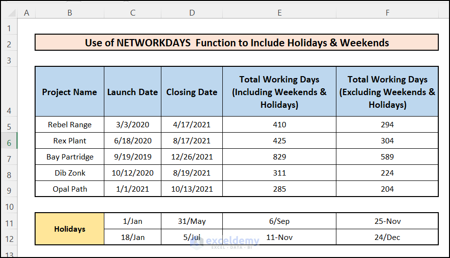Select the Dib Zonk cell
This screenshot has width=450, height=258.
(70, 173)
